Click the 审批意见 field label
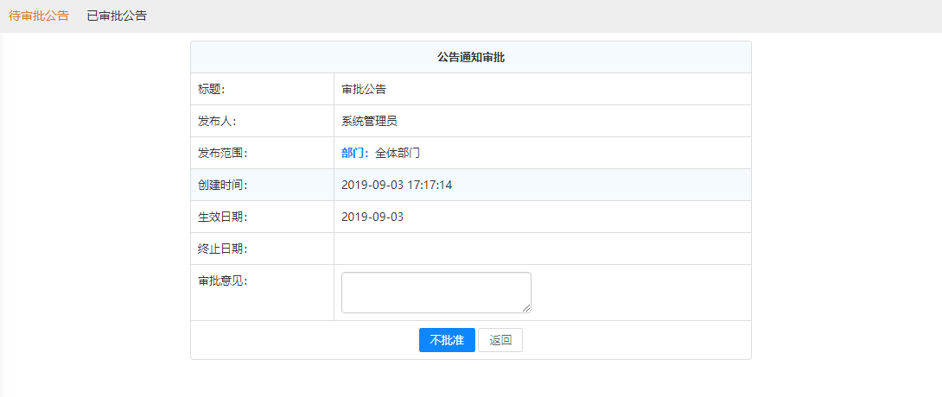Viewport: 942px width, 397px height. click(x=223, y=280)
